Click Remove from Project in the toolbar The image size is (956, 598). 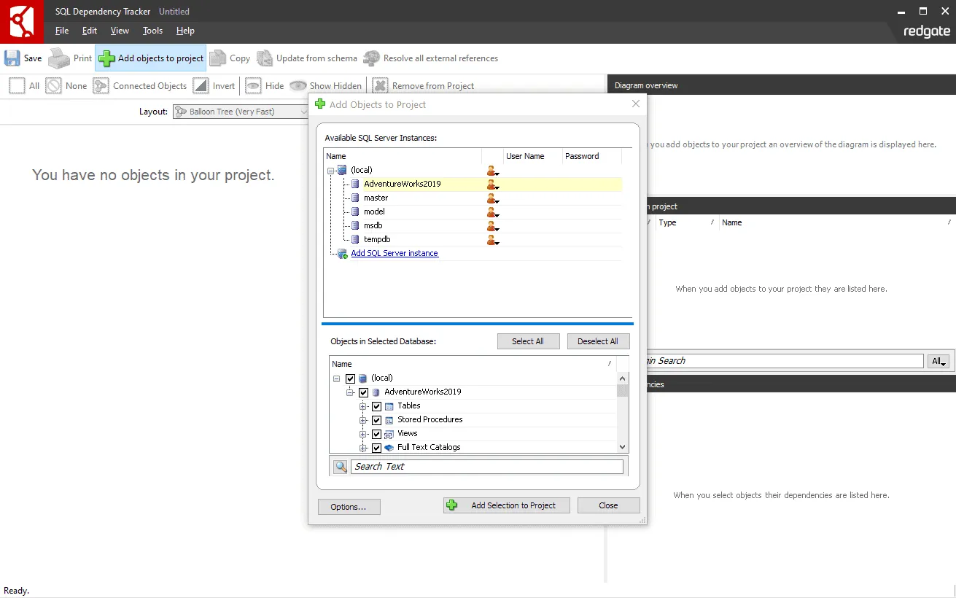pos(423,86)
